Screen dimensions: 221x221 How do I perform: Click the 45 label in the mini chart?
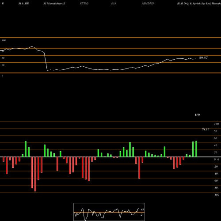tap(142, 210)
